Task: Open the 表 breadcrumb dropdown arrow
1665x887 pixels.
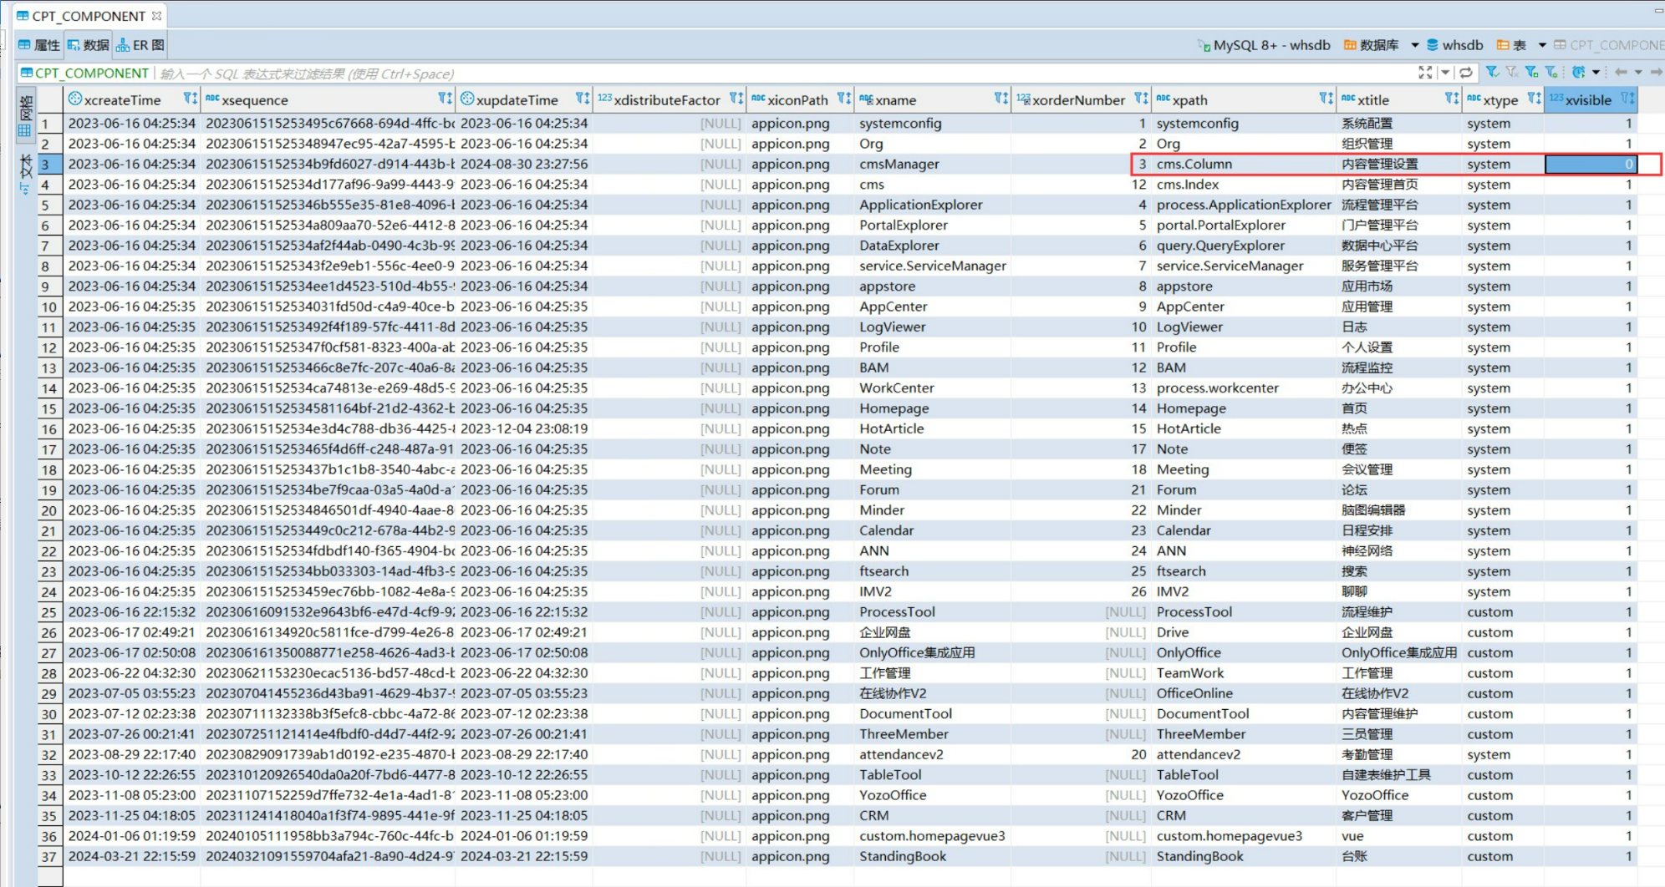Action: click(1542, 45)
